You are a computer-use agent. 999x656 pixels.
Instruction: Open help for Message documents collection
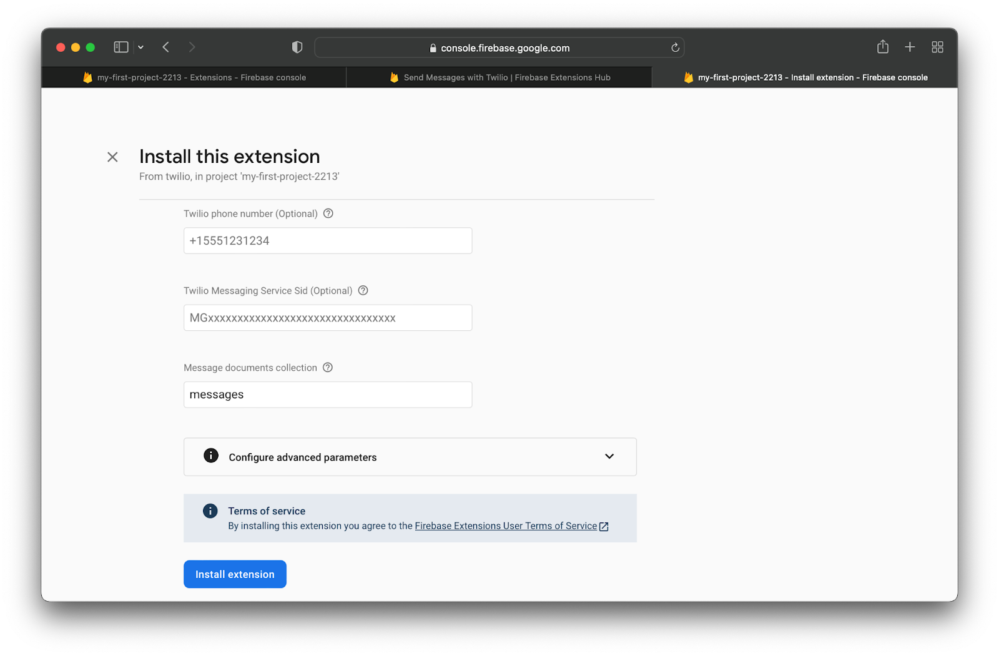click(328, 368)
